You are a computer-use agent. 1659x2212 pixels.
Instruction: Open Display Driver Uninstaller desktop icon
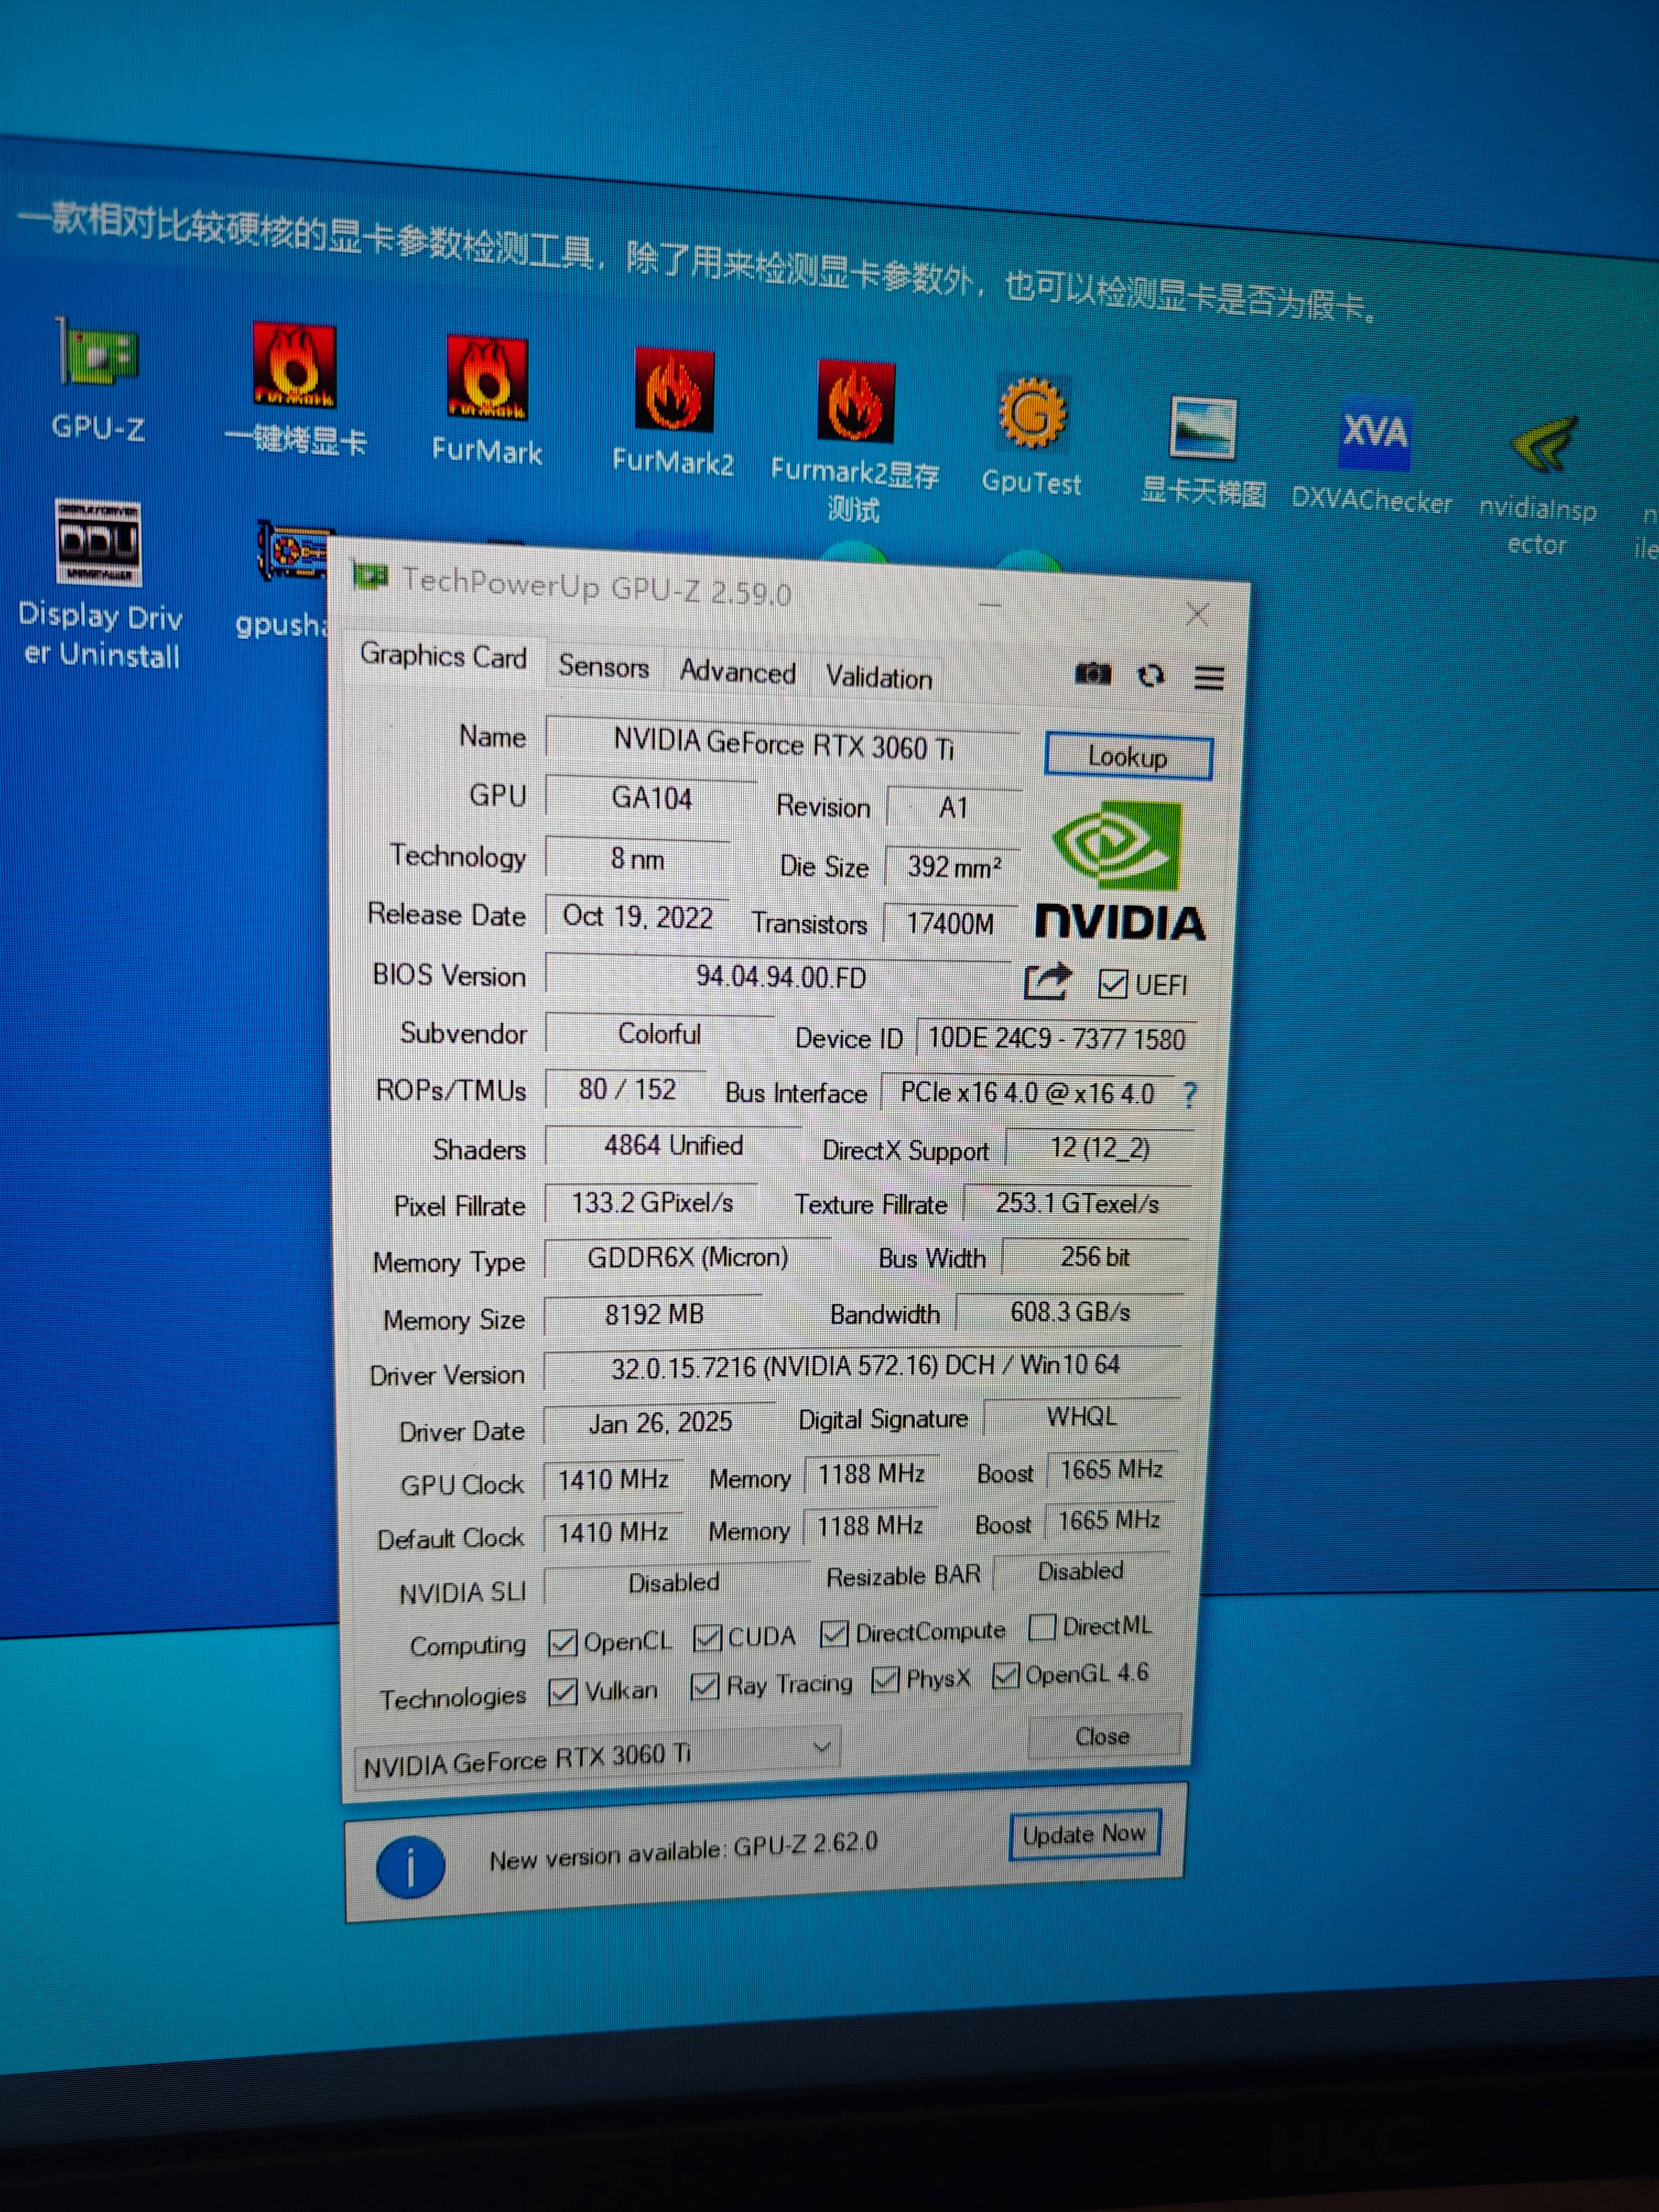click(98, 543)
